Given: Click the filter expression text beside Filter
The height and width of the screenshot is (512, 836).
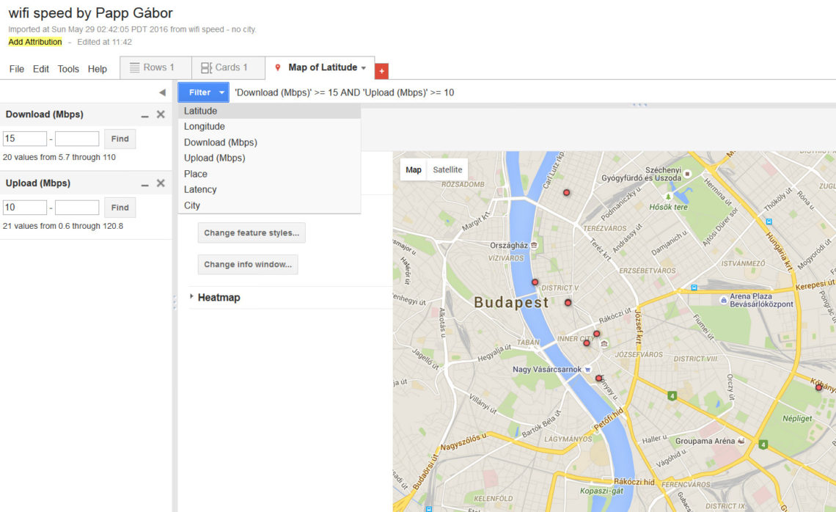Looking at the screenshot, I should tap(345, 93).
